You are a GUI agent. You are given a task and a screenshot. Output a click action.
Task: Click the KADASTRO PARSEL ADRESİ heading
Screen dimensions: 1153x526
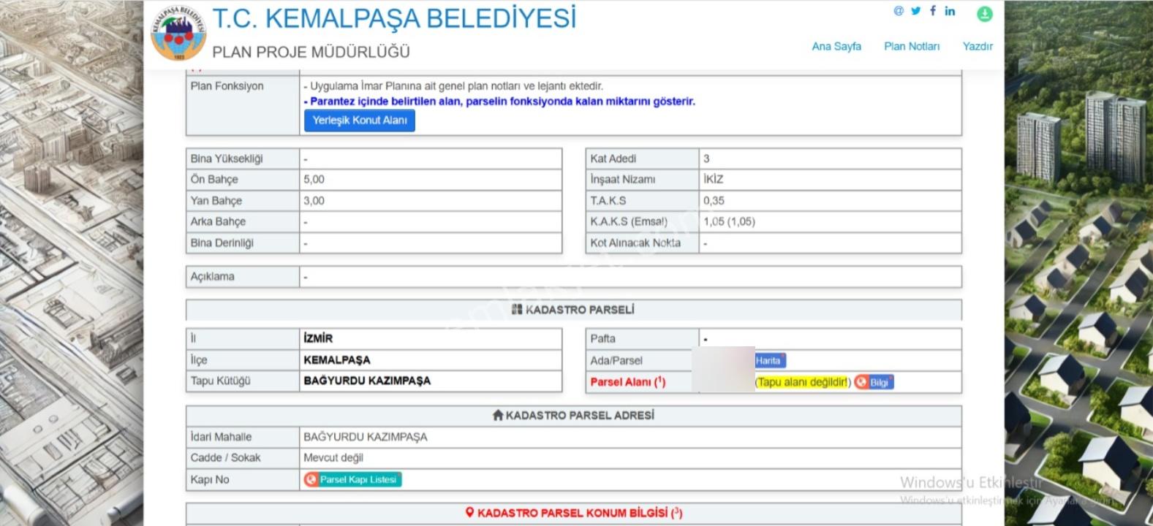(x=580, y=415)
